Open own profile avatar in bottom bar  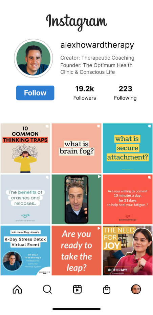click(136, 289)
